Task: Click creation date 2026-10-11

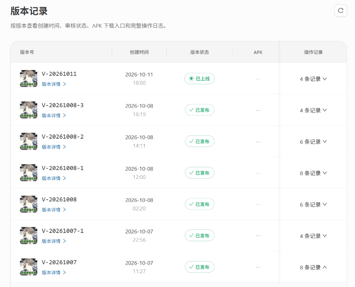Action: [139, 75]
